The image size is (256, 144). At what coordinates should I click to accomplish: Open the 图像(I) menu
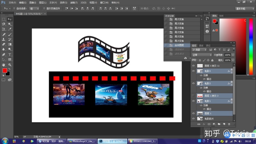pyautogui.click(x=33, y=2)
